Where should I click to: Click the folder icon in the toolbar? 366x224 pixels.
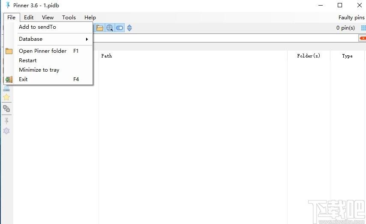pos(100,28)
